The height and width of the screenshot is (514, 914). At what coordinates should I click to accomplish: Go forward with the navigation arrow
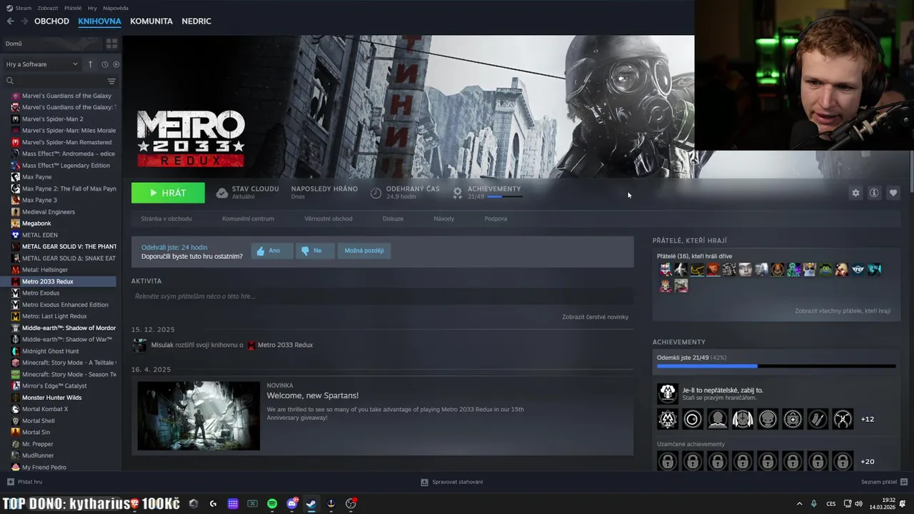[x=24, y=21]
